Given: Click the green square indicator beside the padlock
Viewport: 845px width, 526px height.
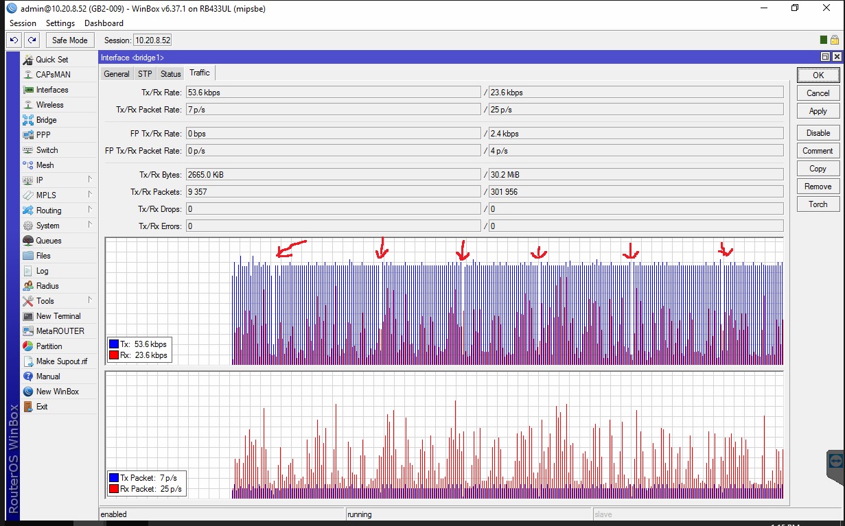Looking at the screenshot, I should click(x=824, y=40).
